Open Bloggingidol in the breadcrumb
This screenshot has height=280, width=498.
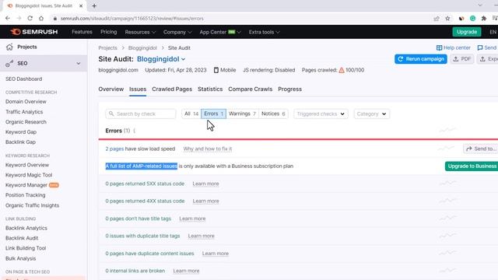coord(142,48)
